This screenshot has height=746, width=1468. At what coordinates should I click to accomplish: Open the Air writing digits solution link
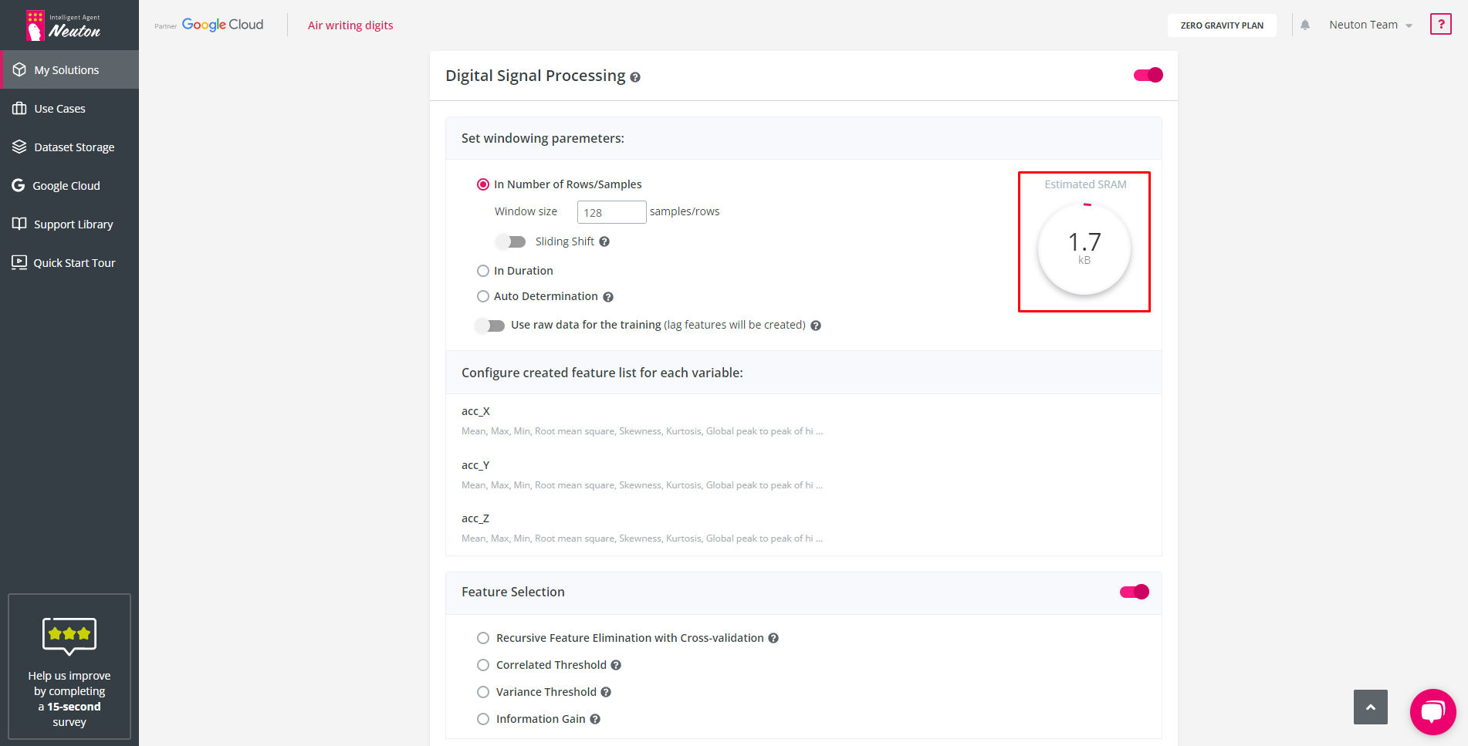click(350, 25)
